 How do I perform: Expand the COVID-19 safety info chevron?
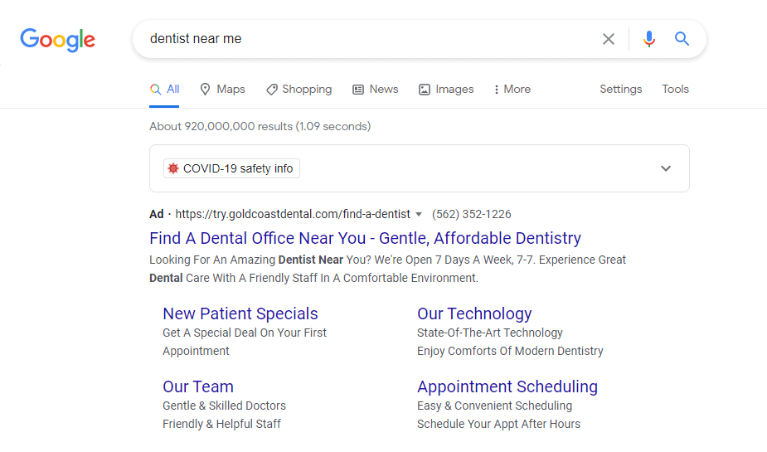point(666,168)
